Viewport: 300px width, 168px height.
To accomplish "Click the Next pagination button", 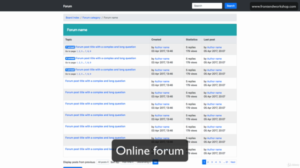I will pyautogui.click(x=233, y=162).
